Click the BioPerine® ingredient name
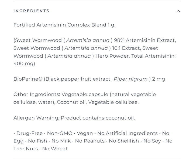186x159 pixels. tap(28, 79)
